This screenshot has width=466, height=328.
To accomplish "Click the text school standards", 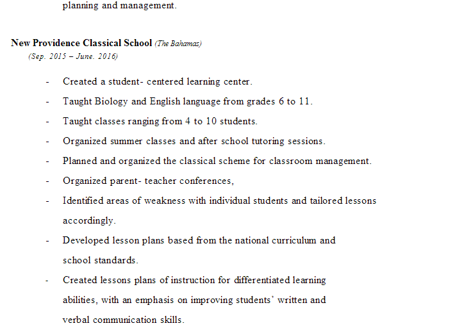I will [100, 260].
